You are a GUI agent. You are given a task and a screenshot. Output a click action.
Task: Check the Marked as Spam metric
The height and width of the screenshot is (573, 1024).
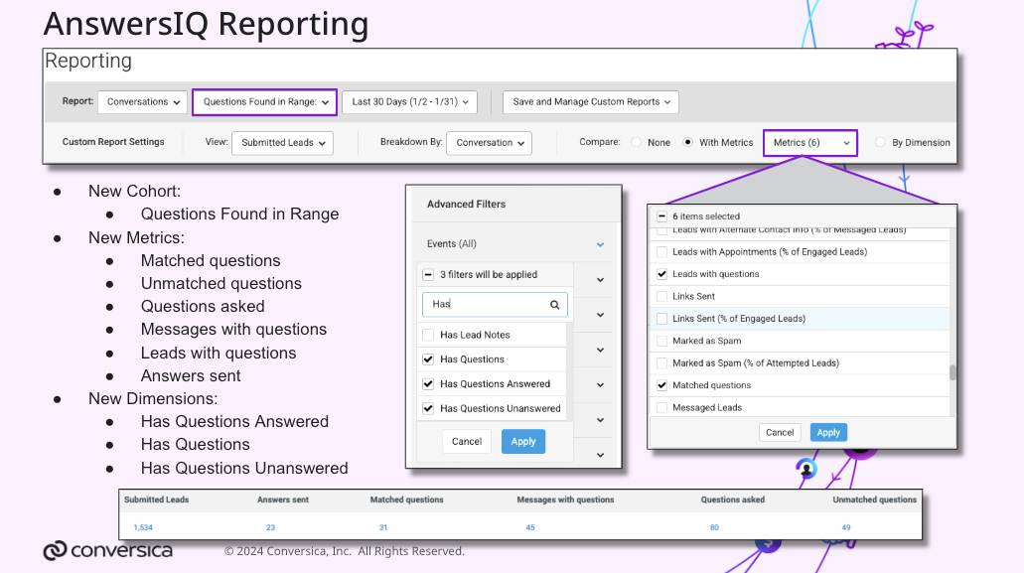click(661, 341)
